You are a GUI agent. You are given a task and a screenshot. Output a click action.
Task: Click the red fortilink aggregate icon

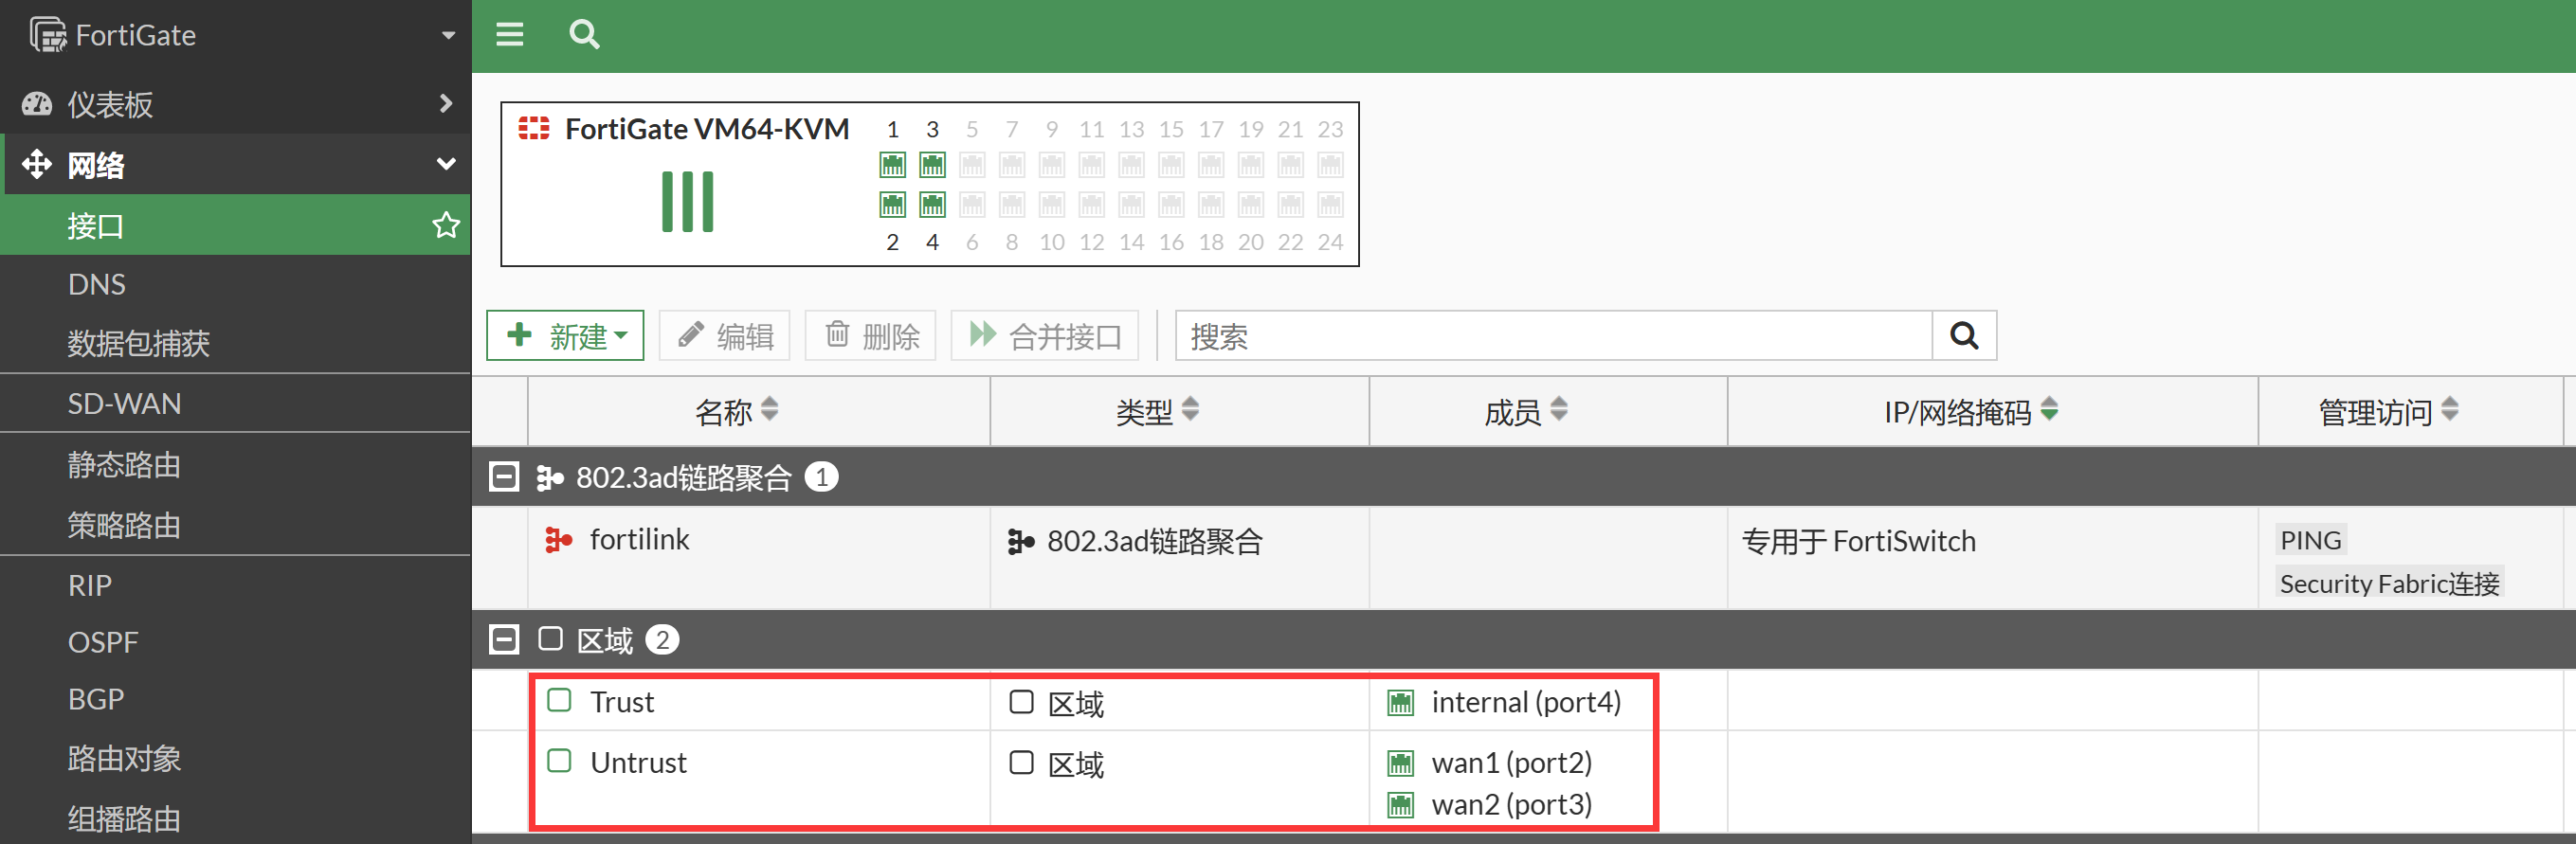click(x=558, y=540)
